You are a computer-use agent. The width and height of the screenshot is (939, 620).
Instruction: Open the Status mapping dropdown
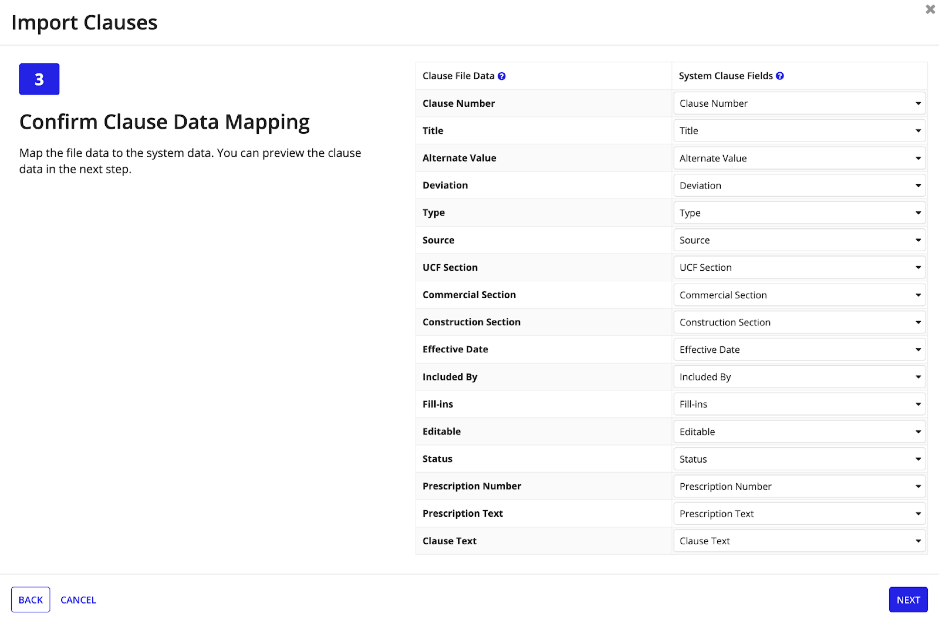pyautogui.click(x=799, y=459)
